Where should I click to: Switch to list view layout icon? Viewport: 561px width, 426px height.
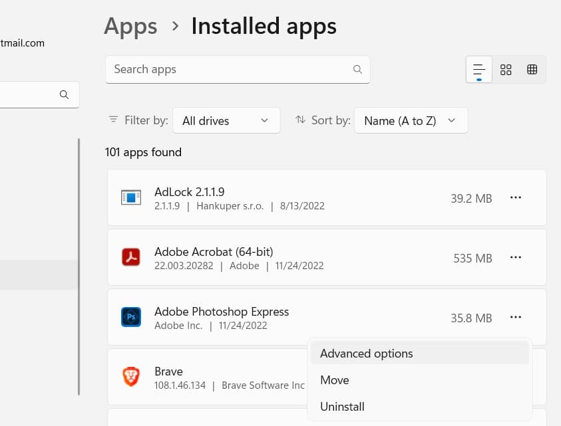pyautogui.click(x=478, y=69)
